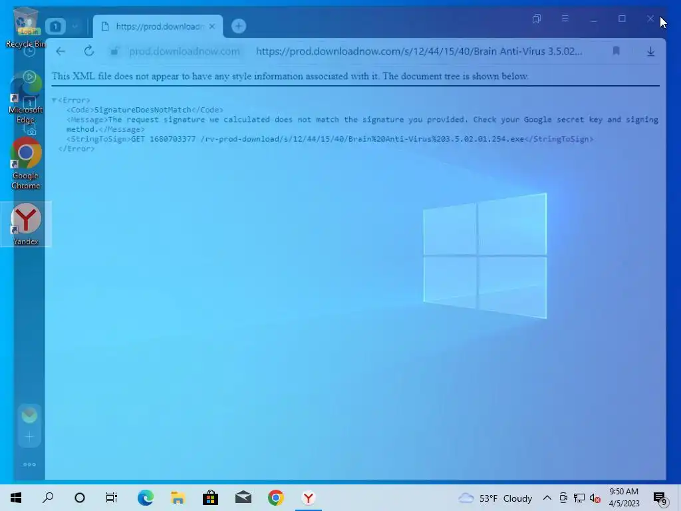
Task: Open network status tray icon
Action: point(579,498)
